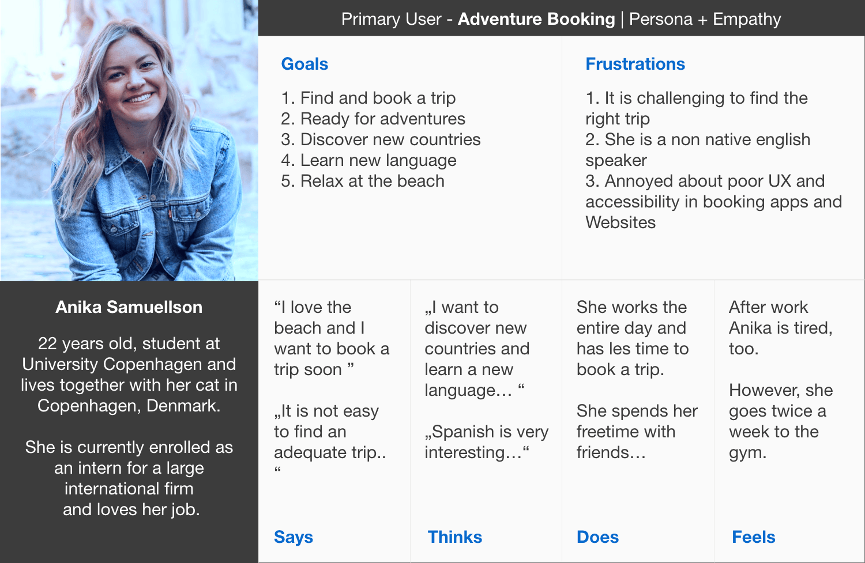
Task: Click the "I love the beach" quote
Action: pos(332,338)
